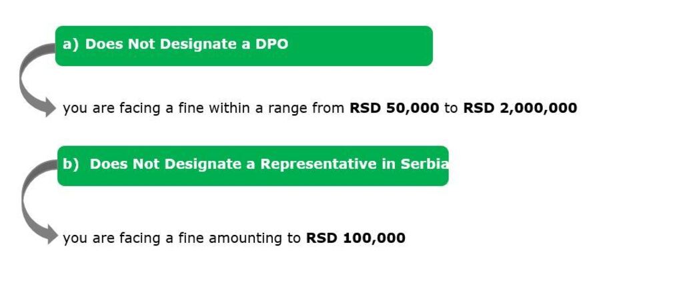Image resolution: width=687 pixels, height=301 pixels.
Task: Click the bold 'RSD 2,000,000' amount
Action: pyautogui.click(x=520, y=107)
